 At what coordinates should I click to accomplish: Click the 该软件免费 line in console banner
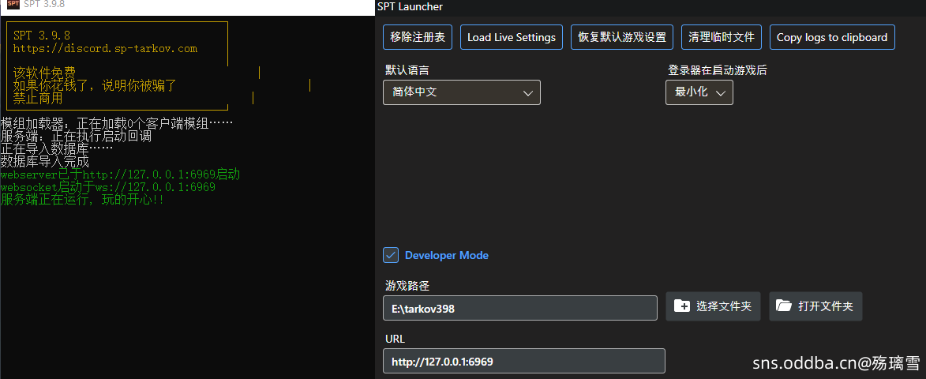pos(44,73)
